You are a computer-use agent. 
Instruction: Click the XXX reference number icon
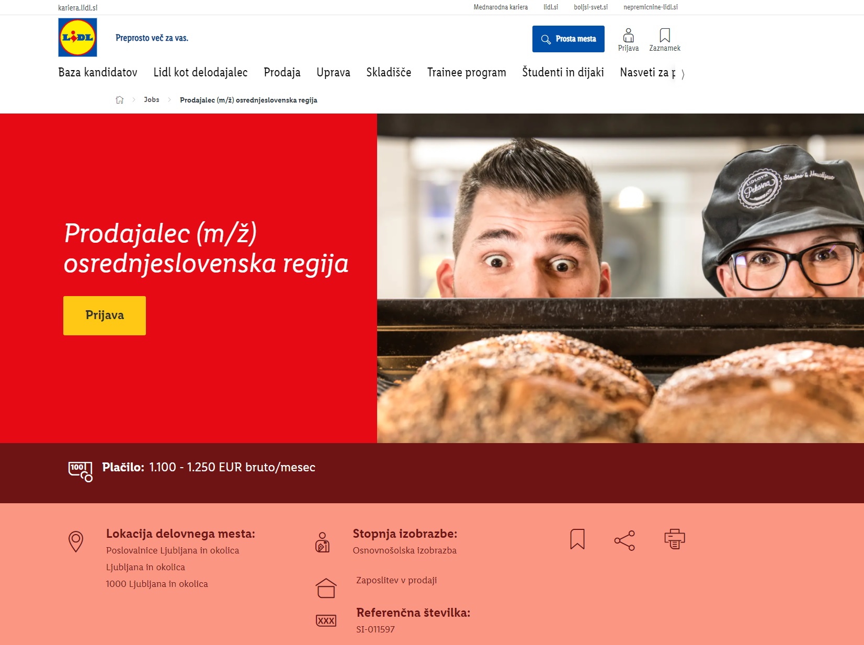click(325, 621)
